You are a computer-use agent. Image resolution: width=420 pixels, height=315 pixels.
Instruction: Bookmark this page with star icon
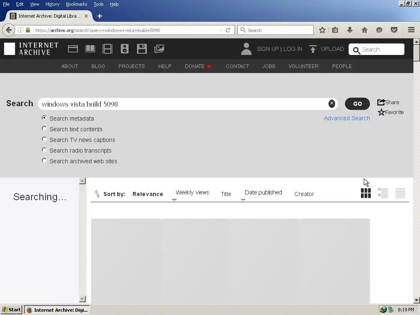tap(322, 30)
